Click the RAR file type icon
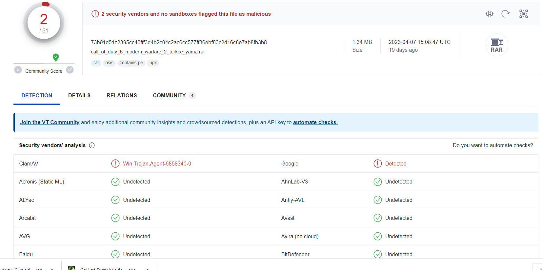 497,45
